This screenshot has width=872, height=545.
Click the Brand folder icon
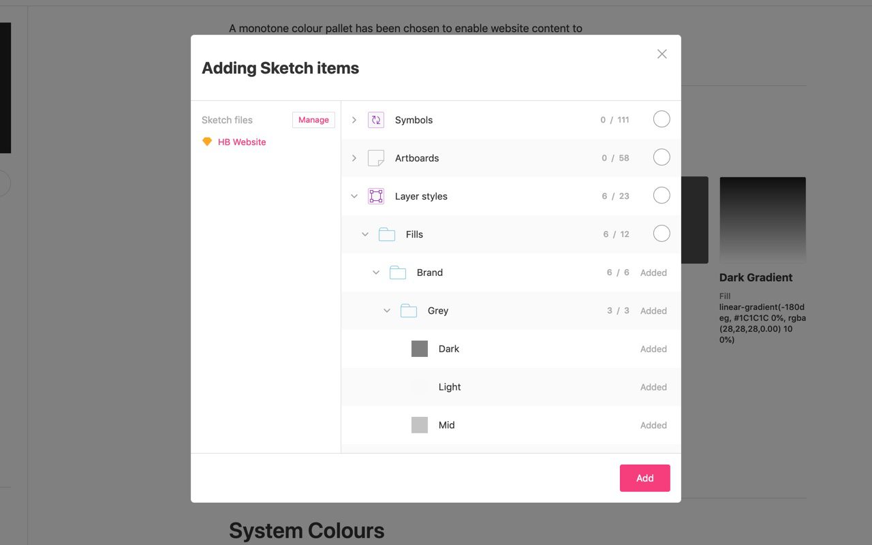coord(398,272)
